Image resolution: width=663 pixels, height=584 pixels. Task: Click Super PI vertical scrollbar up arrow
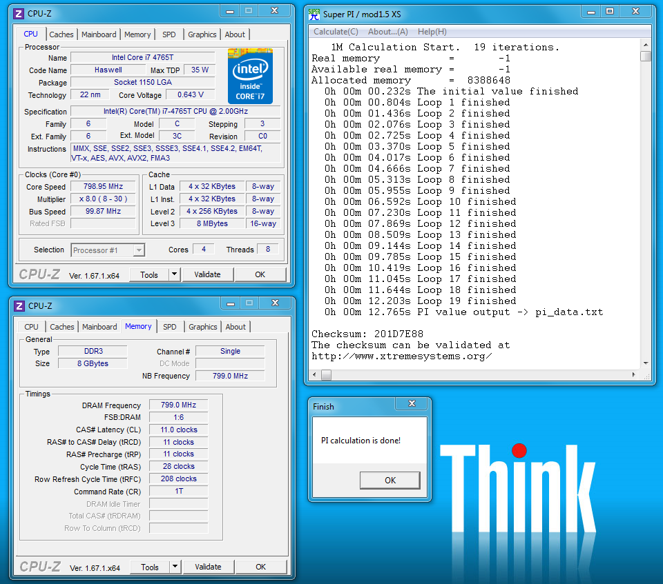coord(645,45)
